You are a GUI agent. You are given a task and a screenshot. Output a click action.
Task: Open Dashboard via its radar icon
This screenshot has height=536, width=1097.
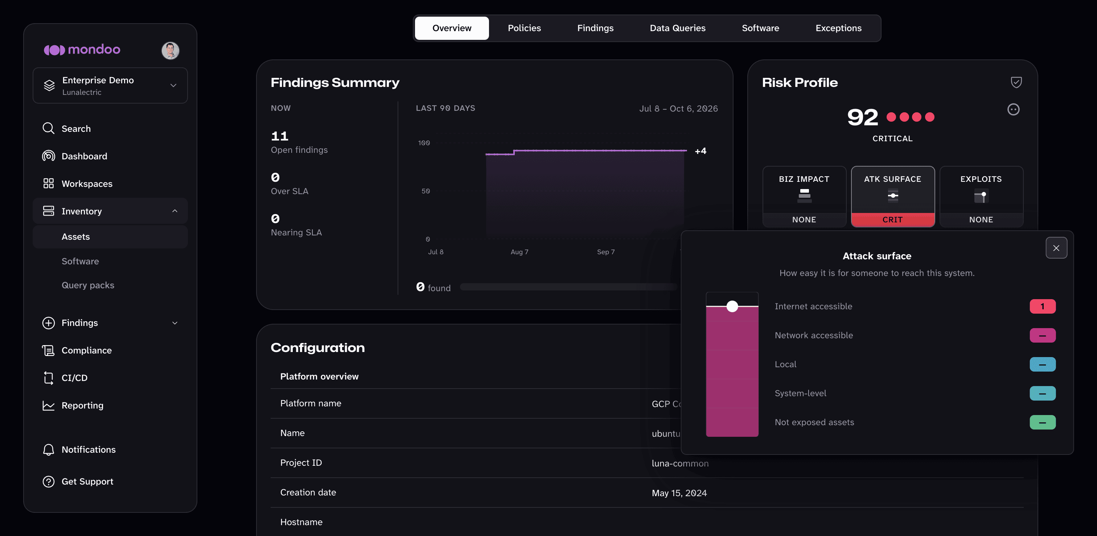[49, 156]
